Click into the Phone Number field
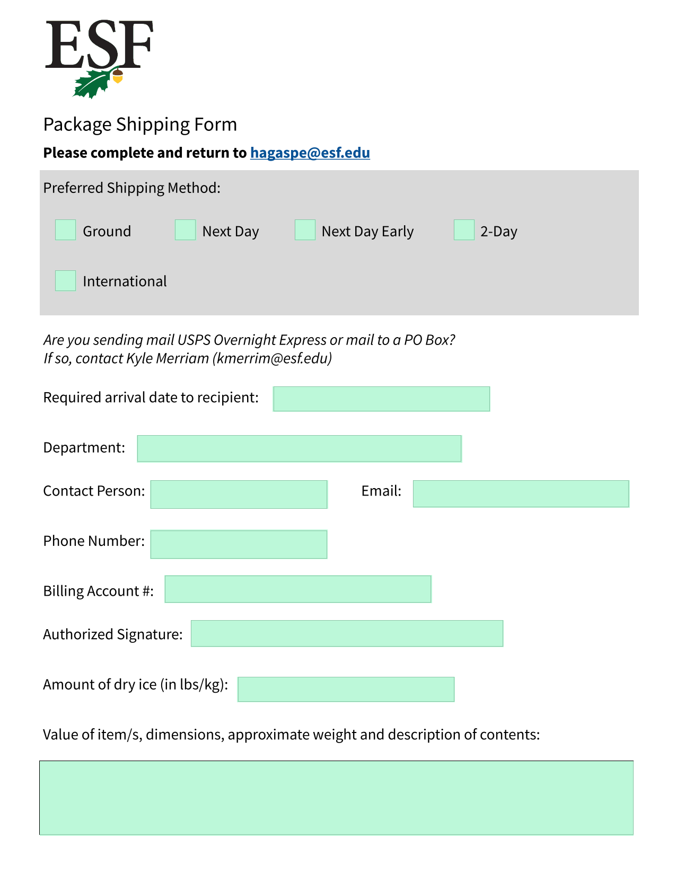The image size is (676, 874). 239,544
